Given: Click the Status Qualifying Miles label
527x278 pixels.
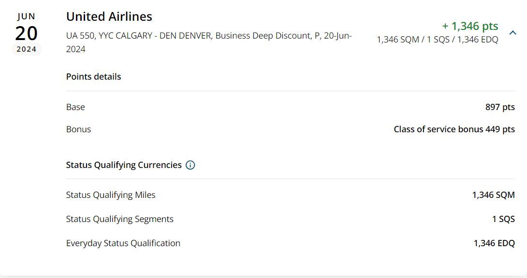Looking at the screenshot, I should [111, 195].
